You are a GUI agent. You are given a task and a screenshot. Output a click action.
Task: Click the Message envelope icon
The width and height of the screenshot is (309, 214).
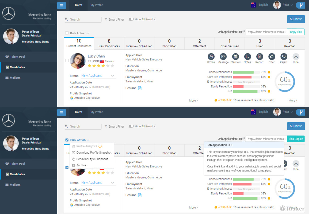point(223,57)
